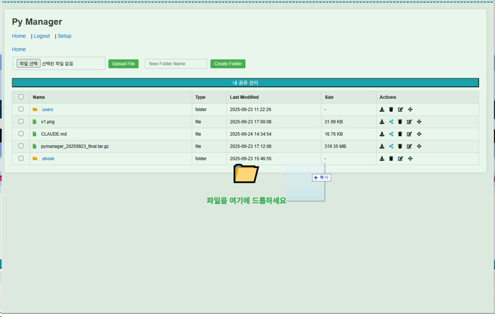Share the CLAUDE.md file
The width and height of the screenshot is (495, 317).
391,134
